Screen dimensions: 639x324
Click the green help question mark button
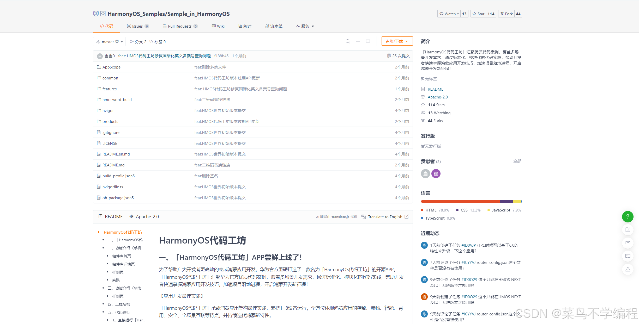(x=628, y=217)
